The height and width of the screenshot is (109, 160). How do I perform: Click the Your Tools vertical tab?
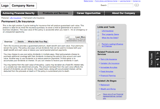click(x=152, y=59)
